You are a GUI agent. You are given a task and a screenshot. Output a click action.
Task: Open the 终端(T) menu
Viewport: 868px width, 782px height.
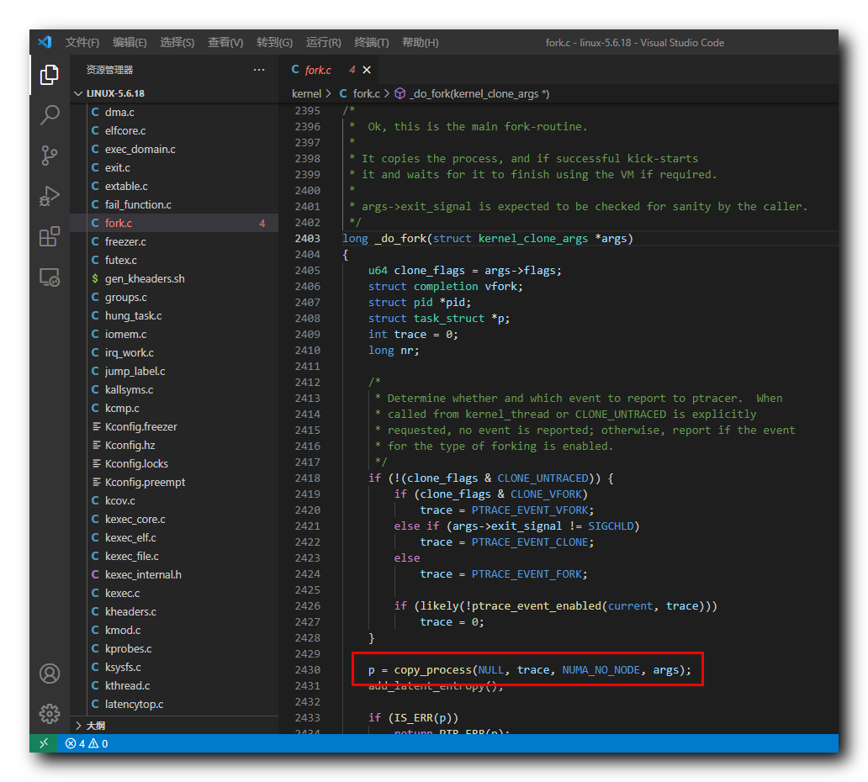point(372,43)
